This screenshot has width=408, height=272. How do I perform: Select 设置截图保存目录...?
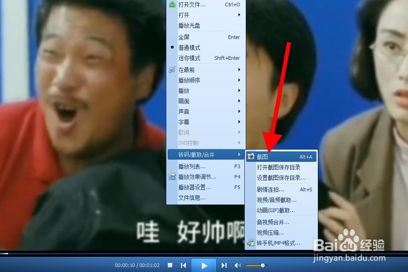tap(281, 178)
